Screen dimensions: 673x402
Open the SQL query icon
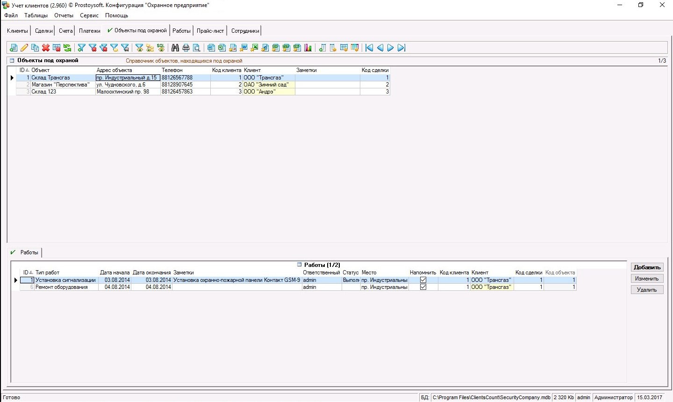161,48
